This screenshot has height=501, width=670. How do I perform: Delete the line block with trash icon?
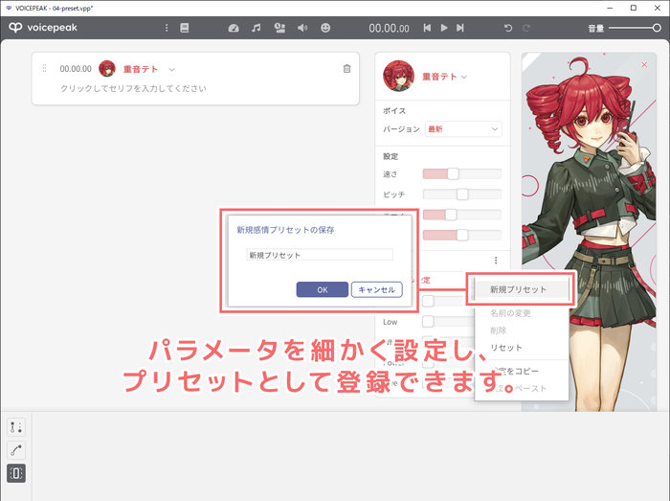346,68
